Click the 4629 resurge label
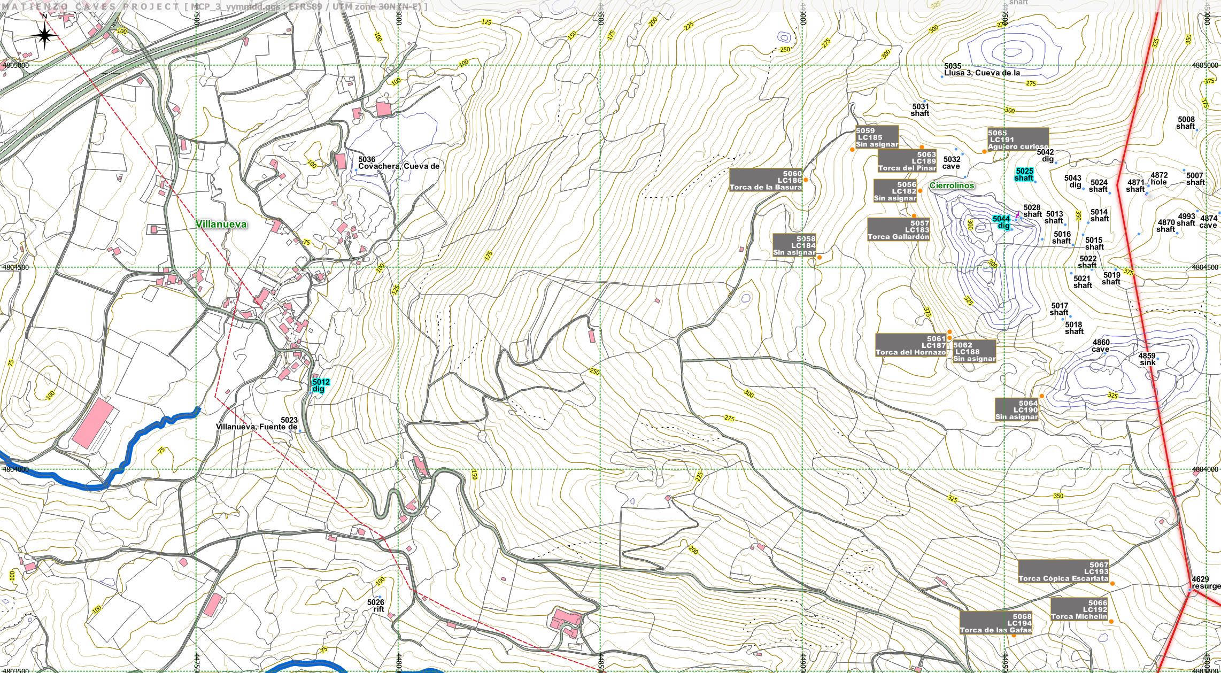1221x673 pixels. (1206, 583)
